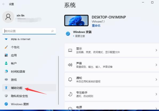Click the 时间和语言 globe clock icon
159x111 pixels.
[6, 72]
